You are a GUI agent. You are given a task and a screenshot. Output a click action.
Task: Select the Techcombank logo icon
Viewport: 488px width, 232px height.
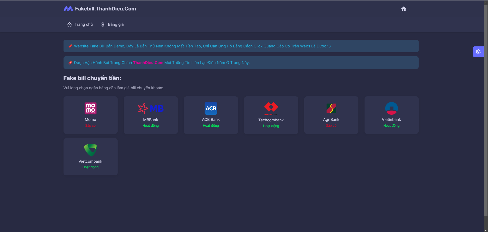point(271,109)
